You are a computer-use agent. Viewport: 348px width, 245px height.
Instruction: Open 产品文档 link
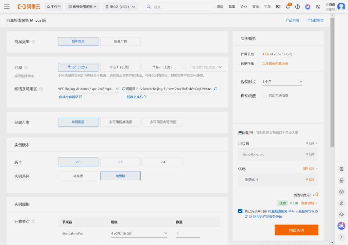(x=292, y=20)
